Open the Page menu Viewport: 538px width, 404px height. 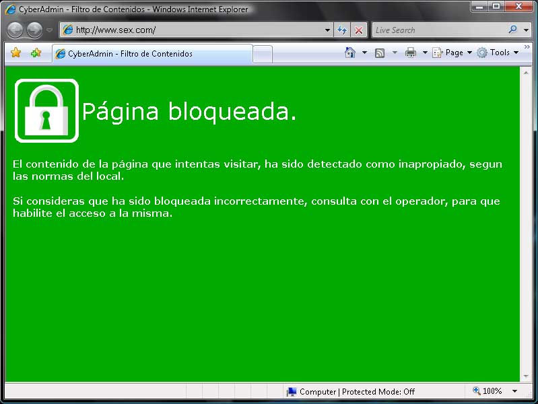[x=452, y=53]
